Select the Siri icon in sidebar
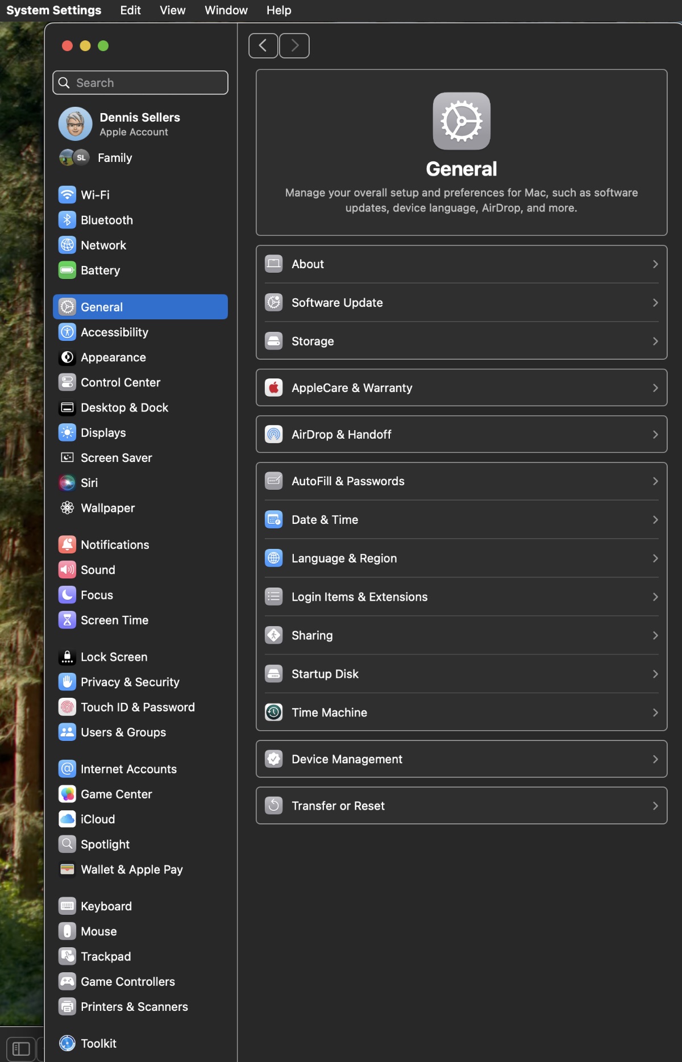The height and width of the screenshot is (1062, 682). tap(67, 483)
